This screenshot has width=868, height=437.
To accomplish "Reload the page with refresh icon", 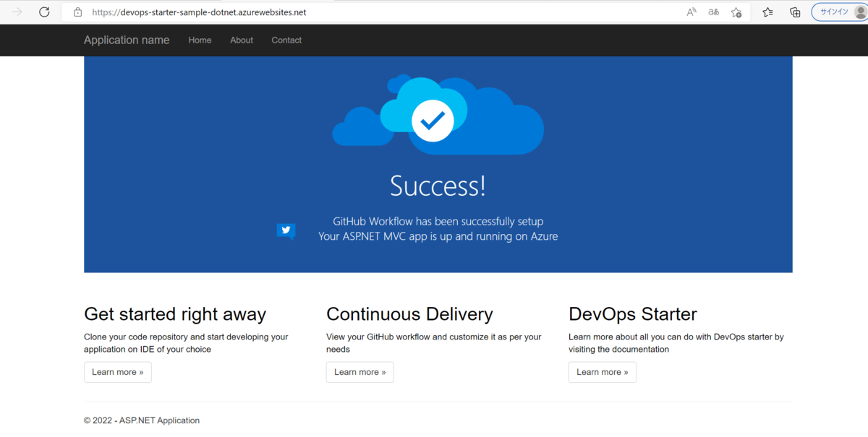I will coord(44,12).
